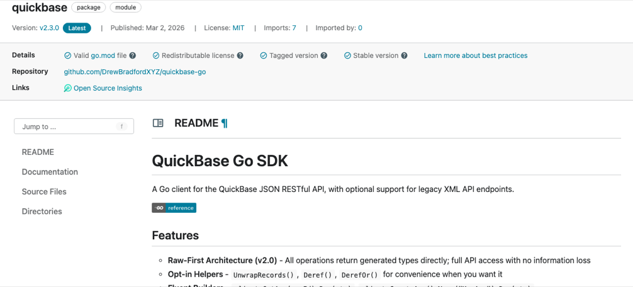View the 7 imports link

[294, 28]
